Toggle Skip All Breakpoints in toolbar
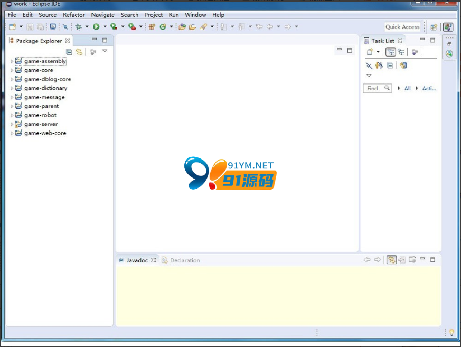This screenshot has width=461, height=347. click(x=65, y=27)
